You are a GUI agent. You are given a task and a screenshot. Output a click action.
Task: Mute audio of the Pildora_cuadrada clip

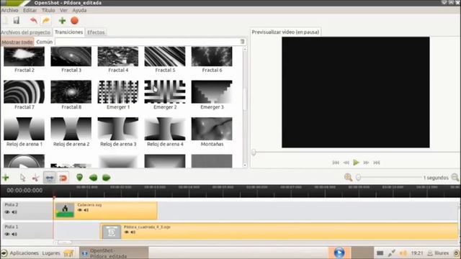[x=133, y=232]
